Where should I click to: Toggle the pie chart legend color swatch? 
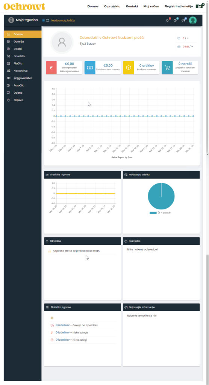pos(153,213)
